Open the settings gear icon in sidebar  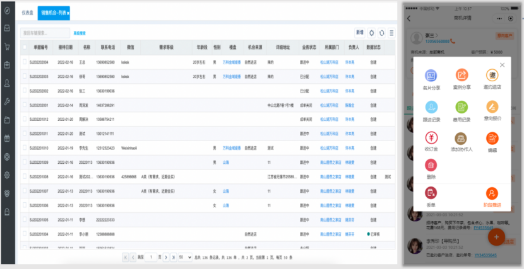(x=7, y=175)
